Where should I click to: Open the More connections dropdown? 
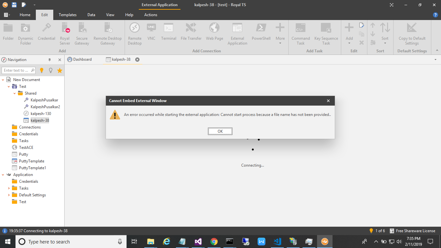(280, 33)
